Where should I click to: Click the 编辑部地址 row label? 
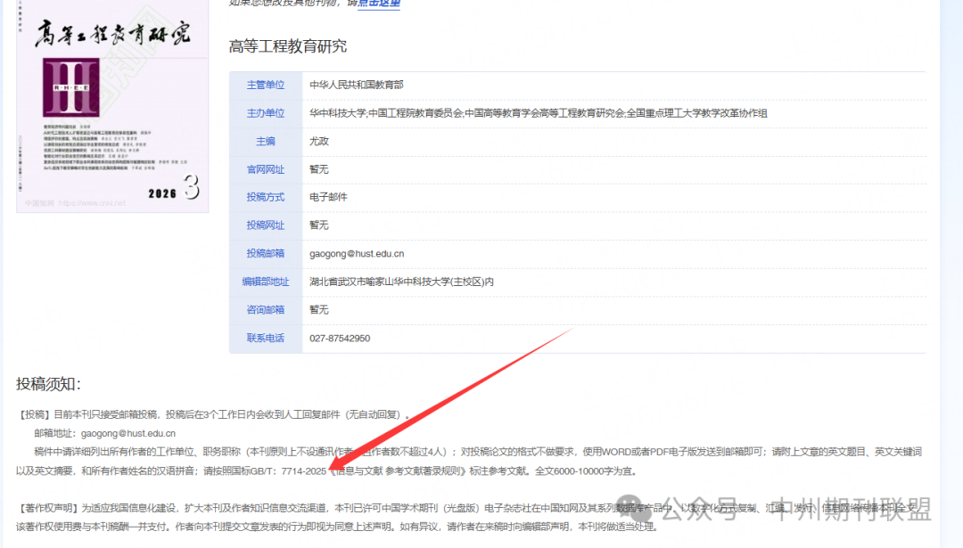point(266,282)
